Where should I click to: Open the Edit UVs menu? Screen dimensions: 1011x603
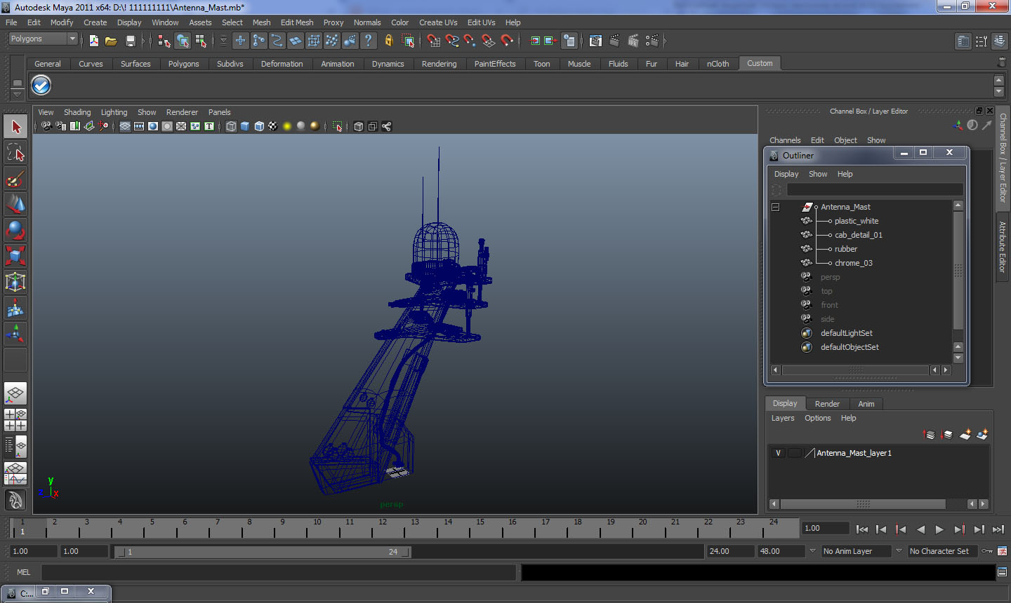click(481, 22)
